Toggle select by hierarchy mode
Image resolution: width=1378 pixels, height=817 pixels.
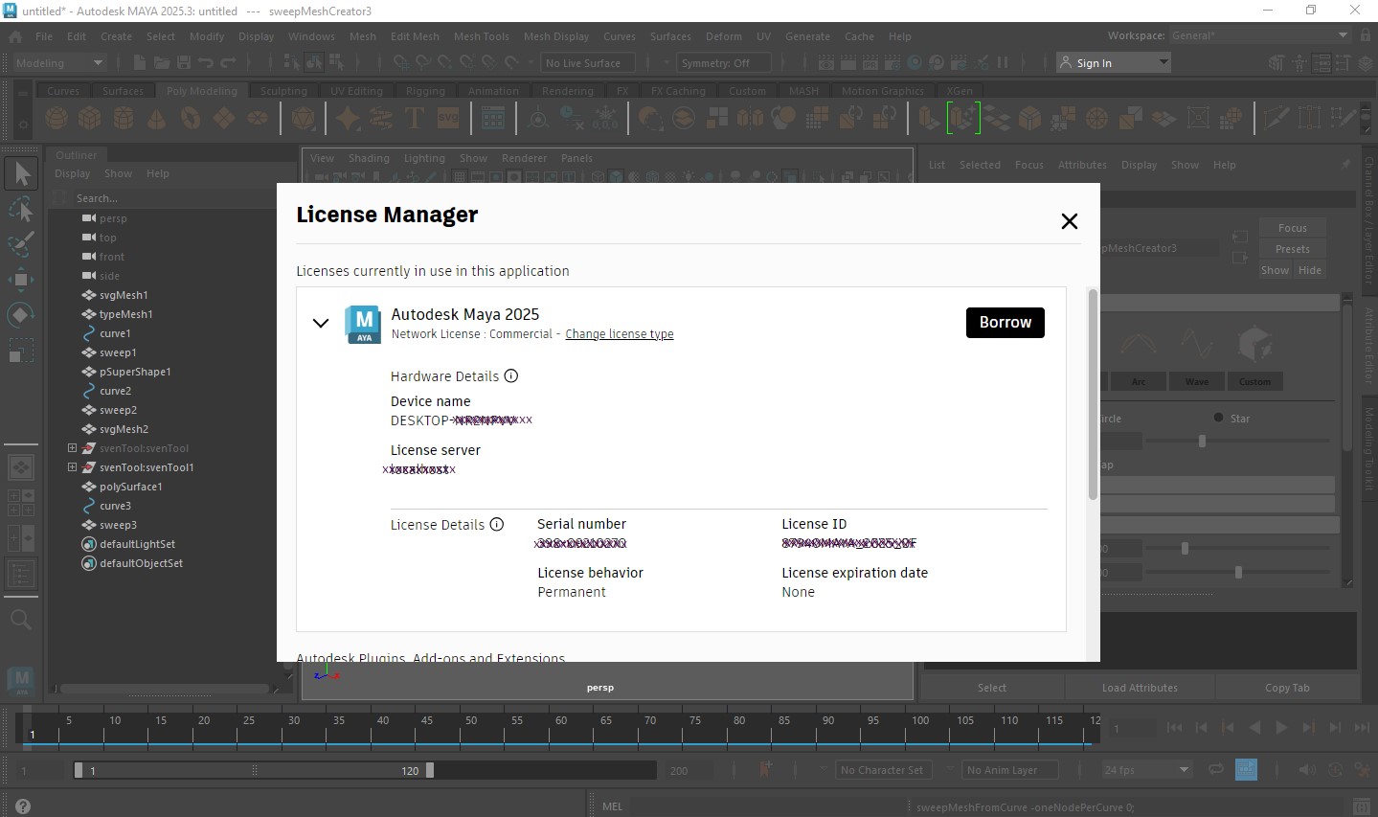coord(292,63)
